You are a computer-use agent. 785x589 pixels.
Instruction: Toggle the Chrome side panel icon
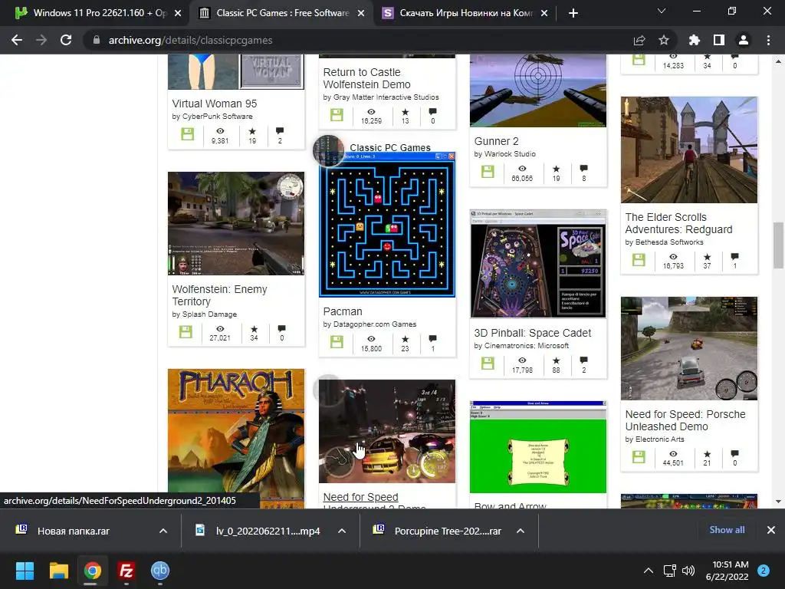[x=718, y=40]
